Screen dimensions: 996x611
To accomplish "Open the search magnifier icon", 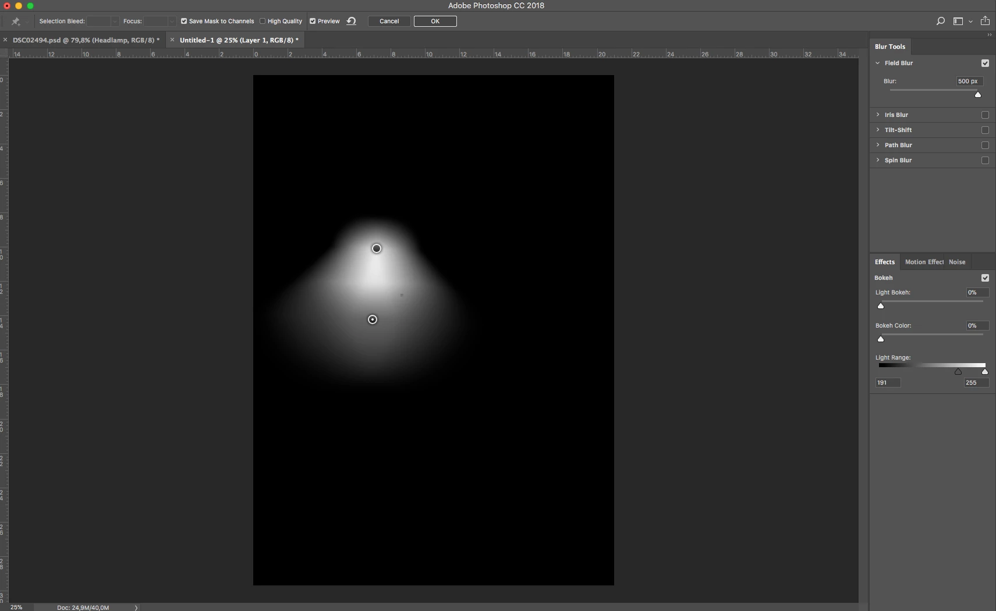I will click(940, 21).
